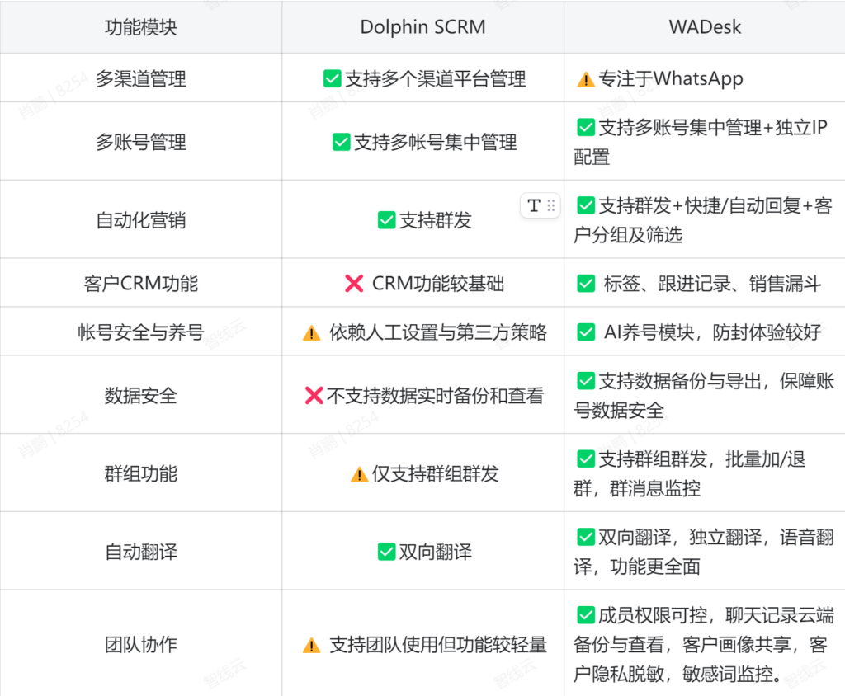The image size is (845, 696).
Task: Click the red X before 不支持数据实时备份和查看
Action: pyautogui.click(x=314, y=396)
